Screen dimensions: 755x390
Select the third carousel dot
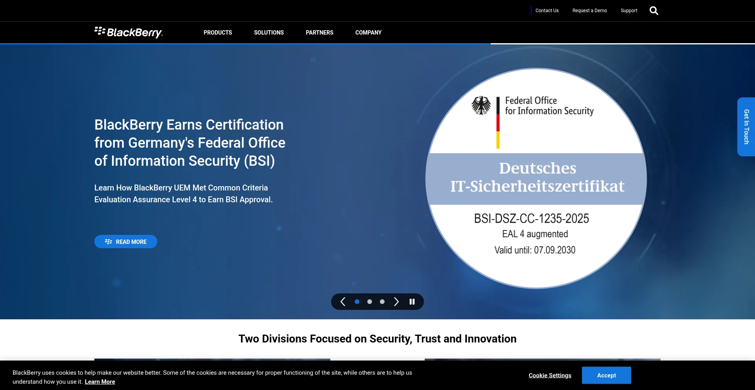[x=382, y=302]
